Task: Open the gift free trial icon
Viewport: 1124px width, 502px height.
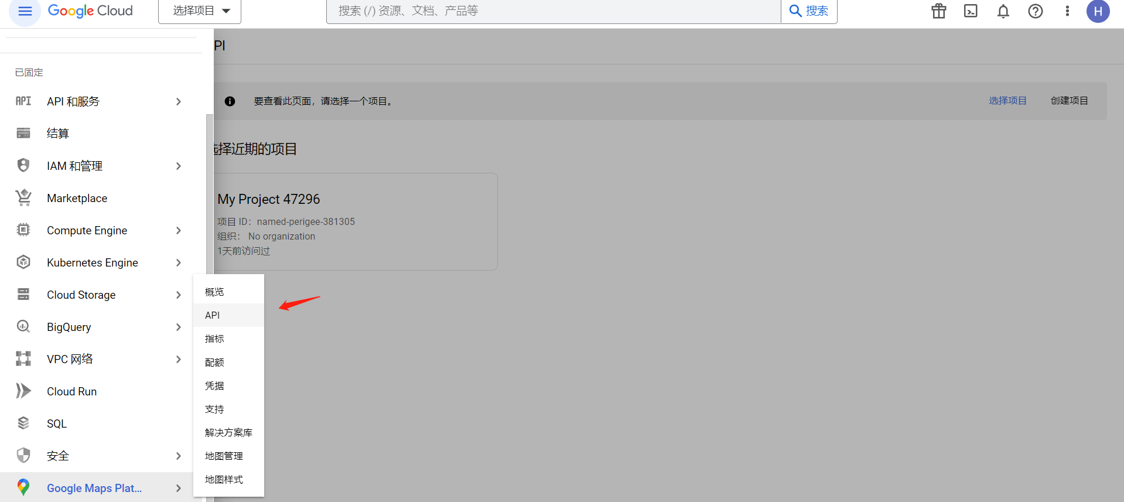Action: click(x=939, y=11)
